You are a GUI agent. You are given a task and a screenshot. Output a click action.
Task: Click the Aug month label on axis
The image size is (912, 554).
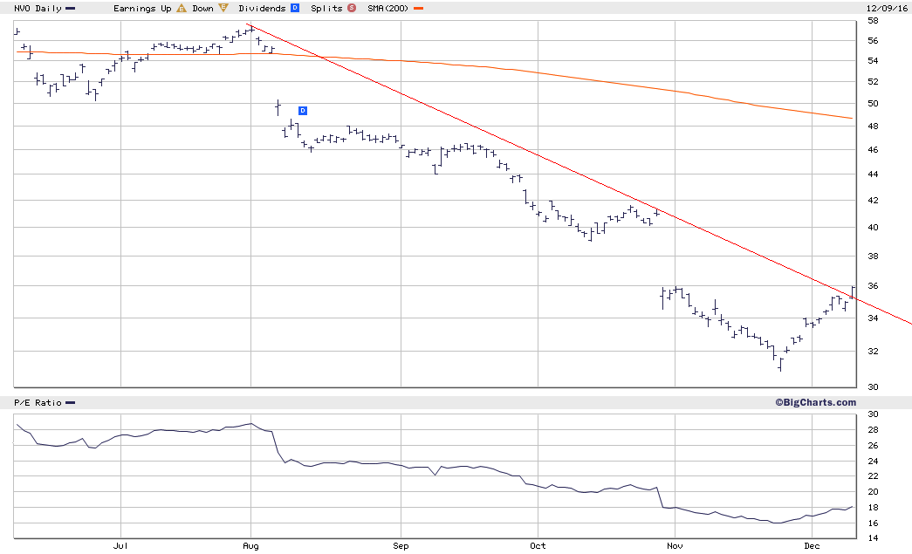coord(250,546)
